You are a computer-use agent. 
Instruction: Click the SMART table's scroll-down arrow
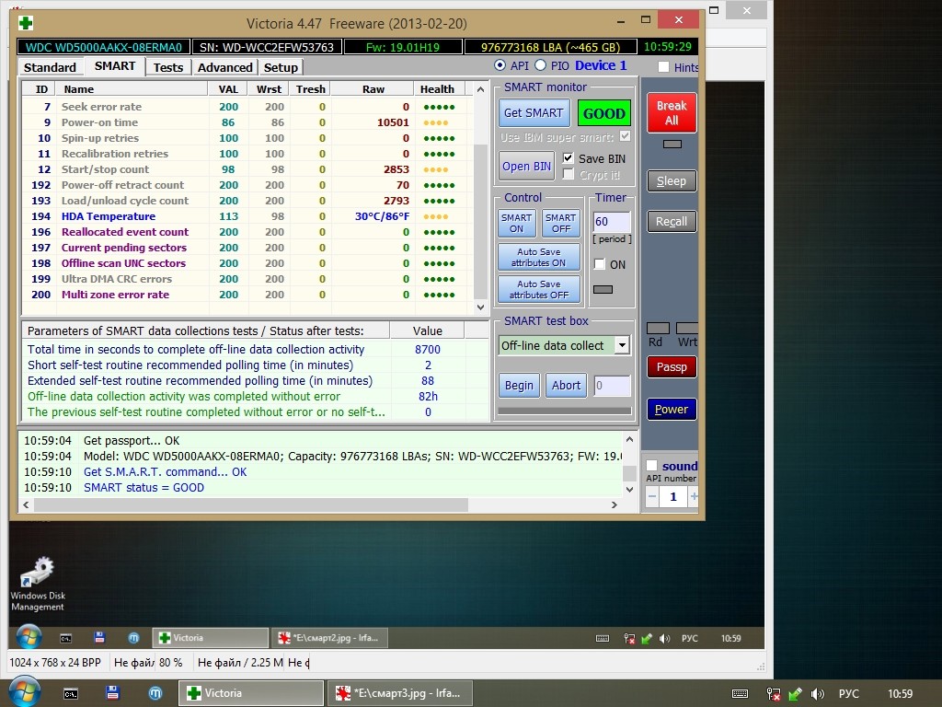(x=480, y=307)
